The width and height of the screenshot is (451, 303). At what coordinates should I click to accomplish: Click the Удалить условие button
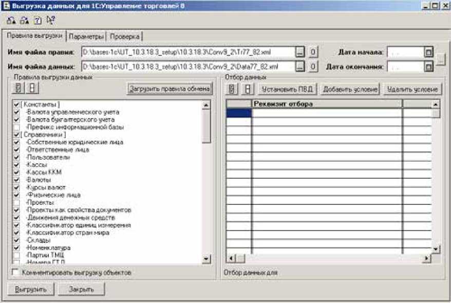(412, 89)
